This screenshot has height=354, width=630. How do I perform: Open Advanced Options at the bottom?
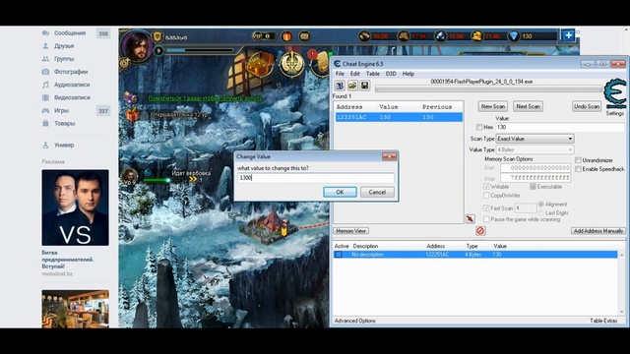click(354, 321)
